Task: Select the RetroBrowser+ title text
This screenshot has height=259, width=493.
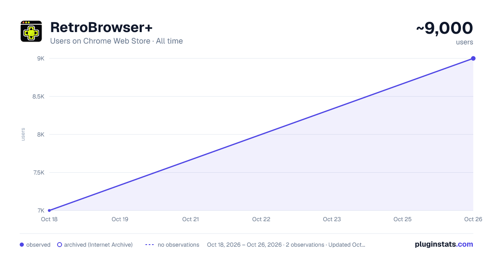Action: (101, 28)
